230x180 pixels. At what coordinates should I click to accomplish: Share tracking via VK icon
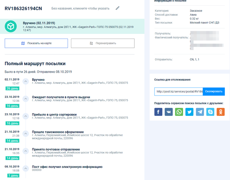[169, 112]
